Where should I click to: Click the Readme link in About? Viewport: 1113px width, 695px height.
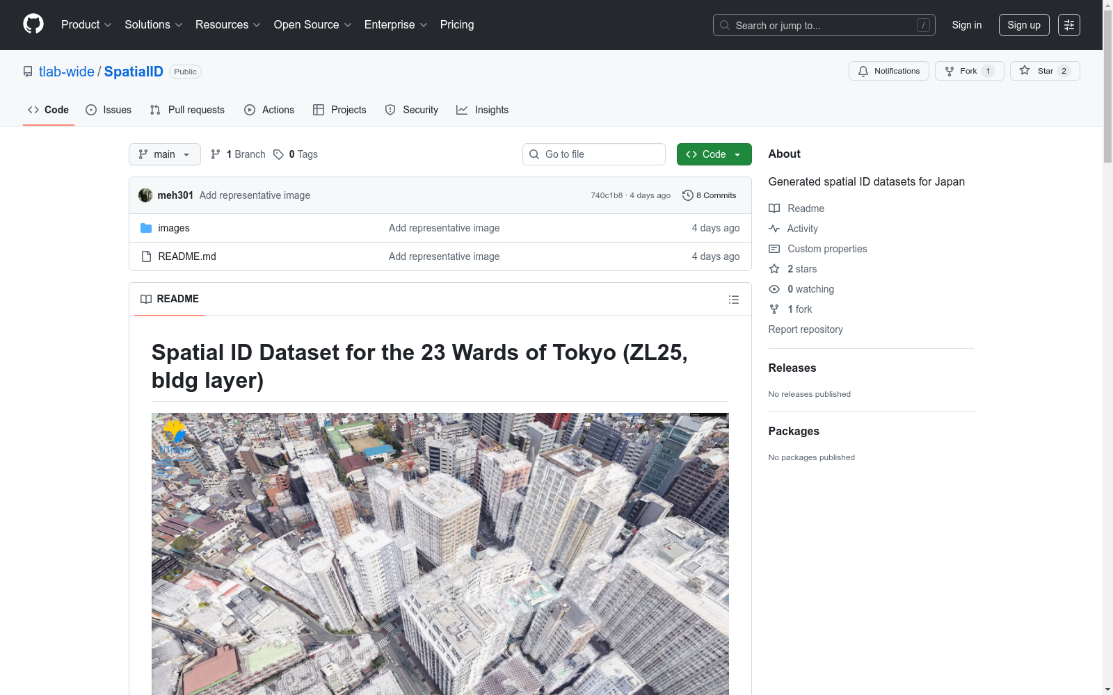point(796,208)
